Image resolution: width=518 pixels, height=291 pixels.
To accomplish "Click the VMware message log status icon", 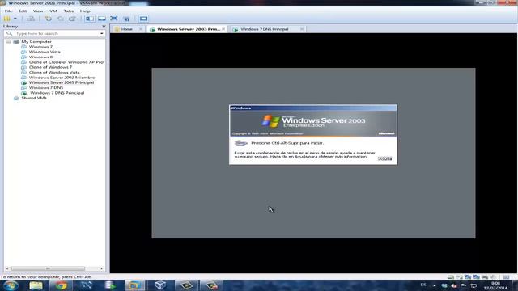I will [x=506, y=276].
